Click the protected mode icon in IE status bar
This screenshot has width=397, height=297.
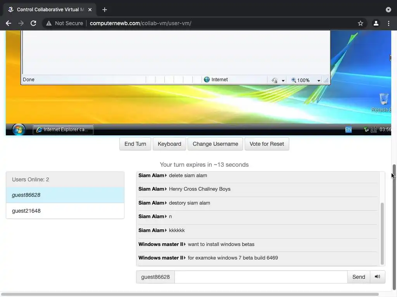(x=274, y=80)
